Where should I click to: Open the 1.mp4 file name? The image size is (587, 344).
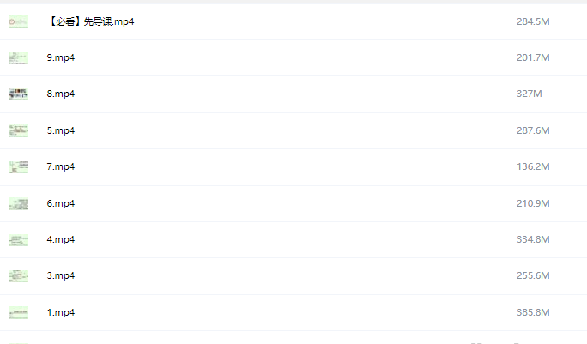pyautogui.click(x=60, y=313)
